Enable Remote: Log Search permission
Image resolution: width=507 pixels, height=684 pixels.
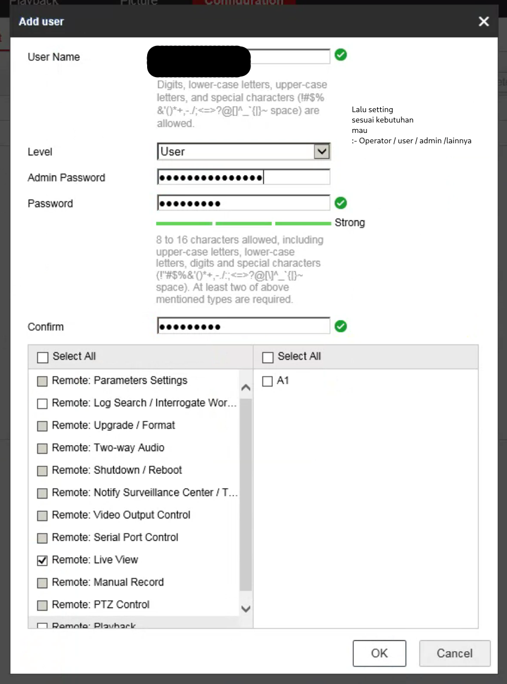(x=43, y=404)
